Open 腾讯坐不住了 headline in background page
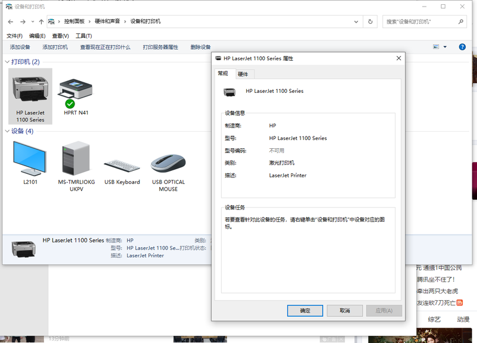Viewport: 477px width, 343px height. click(x=436, y=279)
